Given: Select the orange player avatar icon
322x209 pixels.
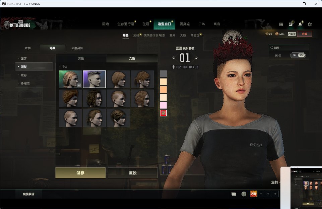Looking at the screenshot, I should 253,194.
